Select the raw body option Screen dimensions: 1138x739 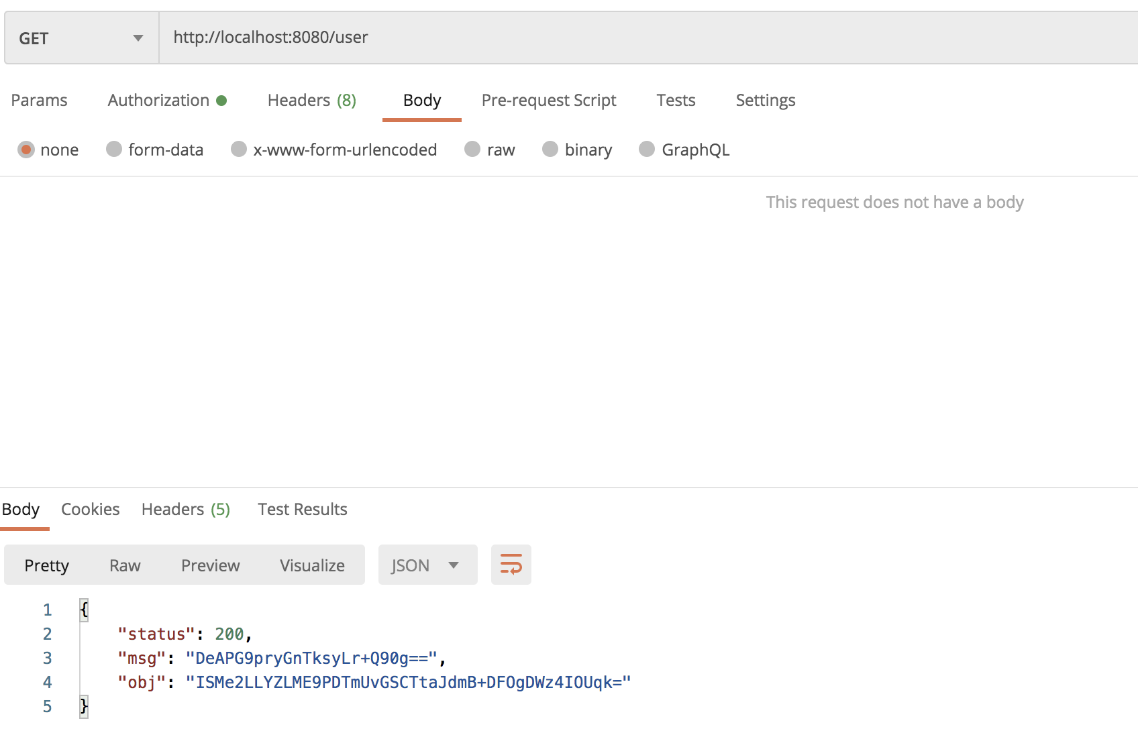click(x=472, y=150)
